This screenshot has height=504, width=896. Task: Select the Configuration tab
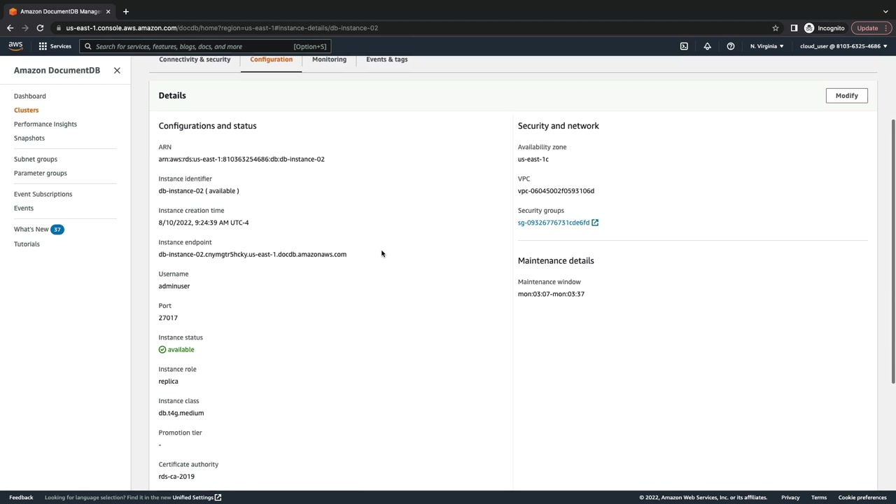coord(271,59)
